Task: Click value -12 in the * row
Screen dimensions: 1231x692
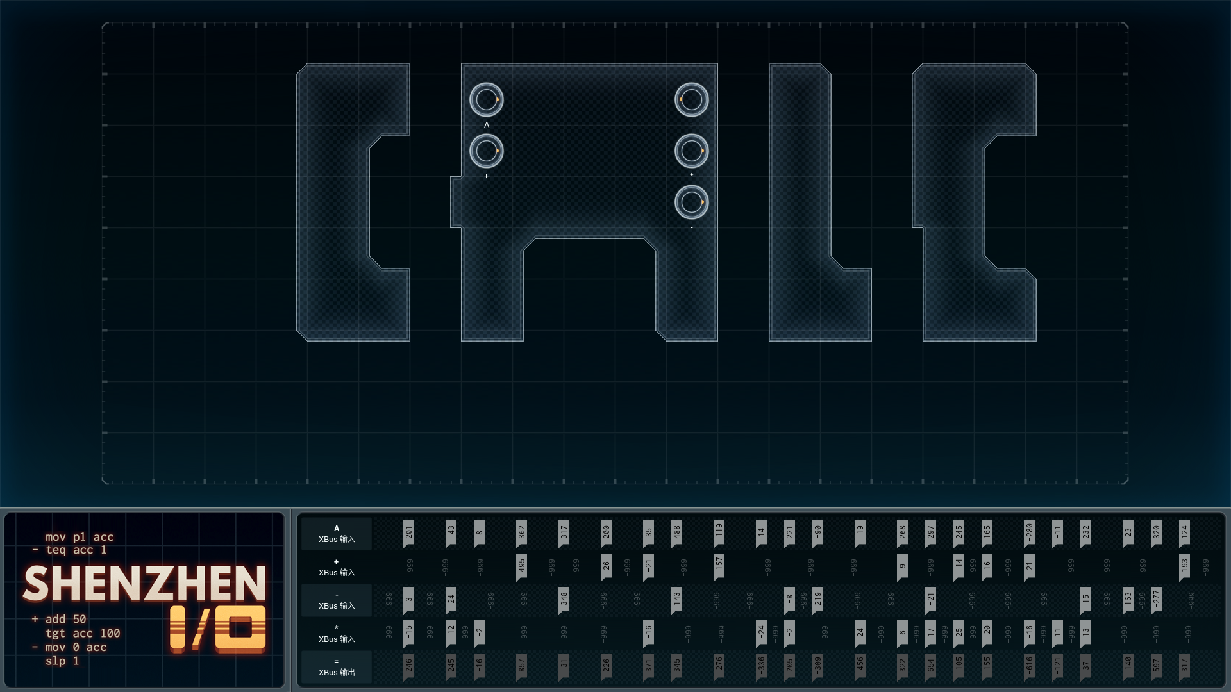Action: (451, 632)
